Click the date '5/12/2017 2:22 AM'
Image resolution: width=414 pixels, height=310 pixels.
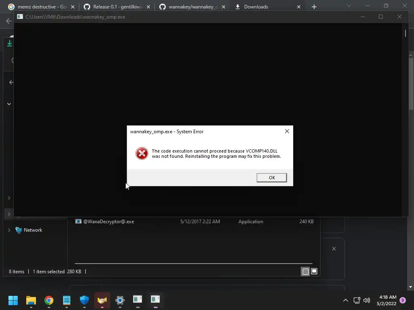(x=200, y=222)
